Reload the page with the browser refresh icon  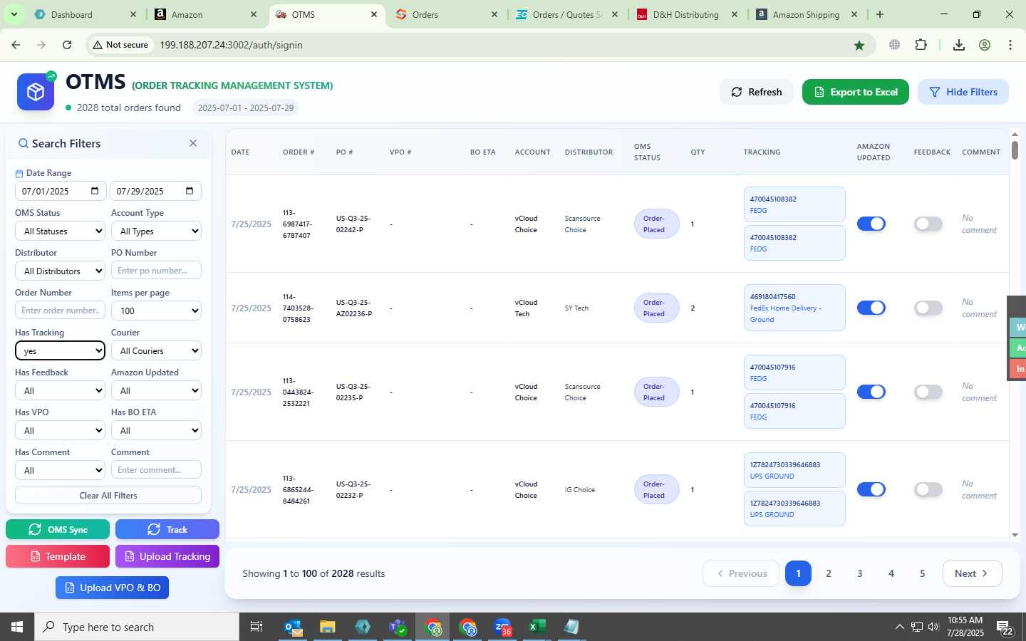pyautogui.click(x=67, y=45)
